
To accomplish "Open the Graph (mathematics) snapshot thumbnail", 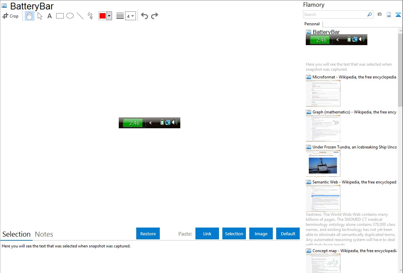I will 323,128.
